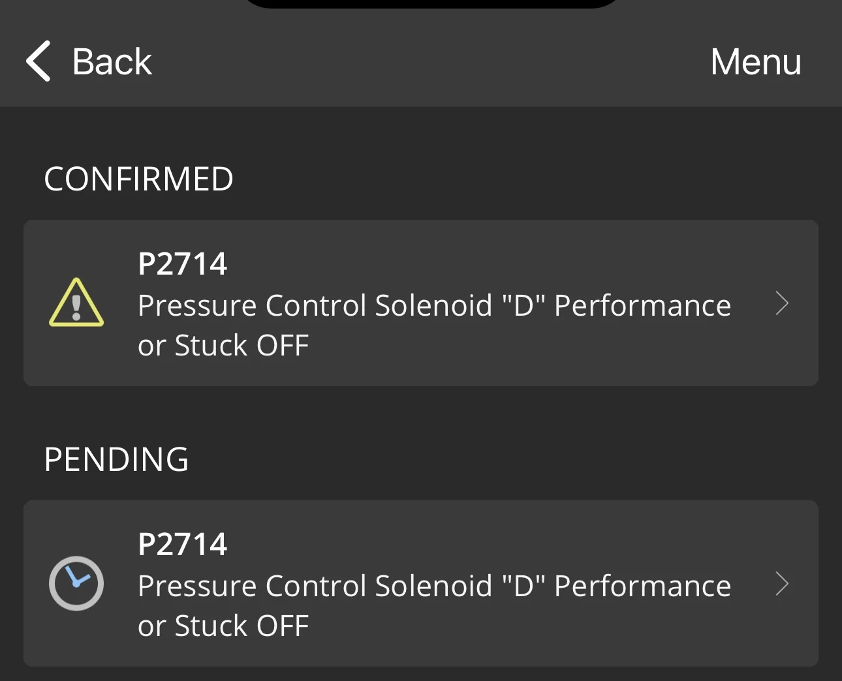Open the Menu in top bar
842x681 pixels.
[755, 62]
